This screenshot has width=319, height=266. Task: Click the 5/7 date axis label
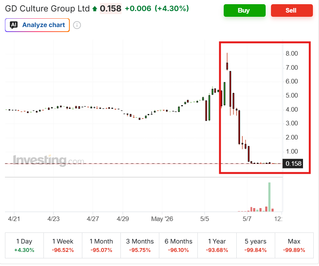tap(247, 219)
